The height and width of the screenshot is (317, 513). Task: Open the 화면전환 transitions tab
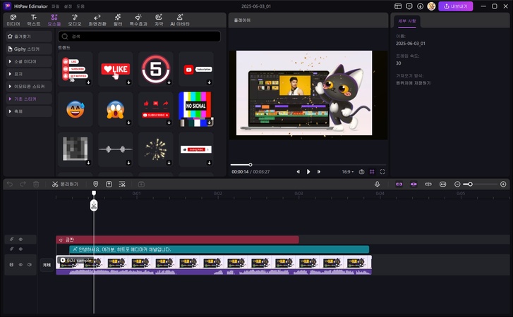tap(97, 20)
